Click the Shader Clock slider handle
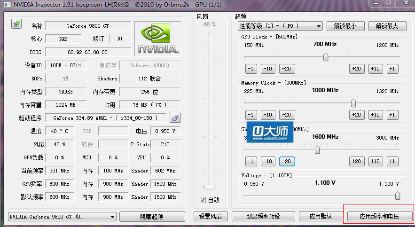The height and width of the screenshot is (227, 415). tap(317, 149)
